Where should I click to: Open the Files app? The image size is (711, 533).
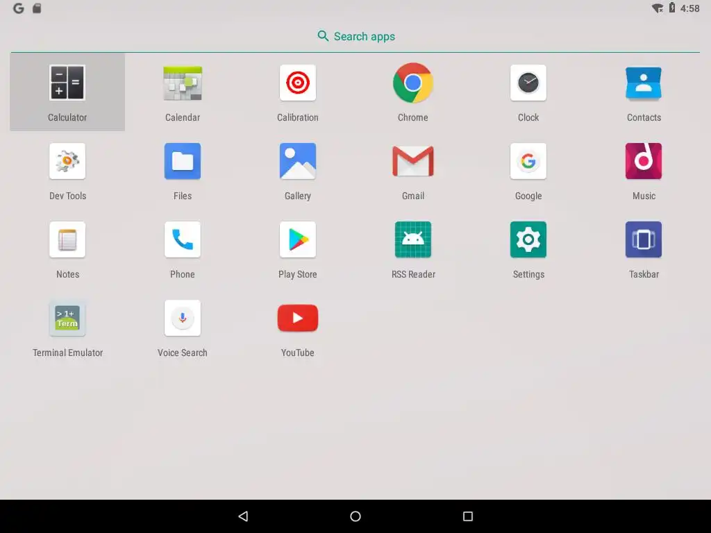point(183,161)
